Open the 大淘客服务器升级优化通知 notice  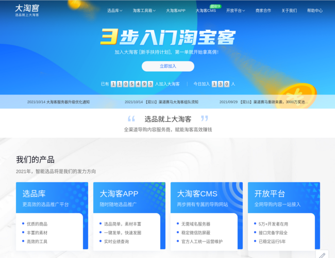58,102
